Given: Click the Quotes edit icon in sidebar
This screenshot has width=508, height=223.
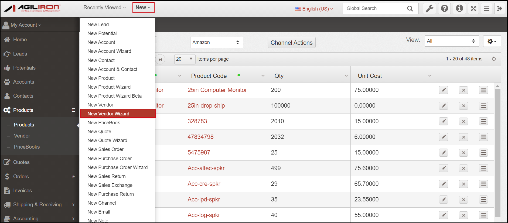Looking at the screenshot, I should (x=7, y=162).
